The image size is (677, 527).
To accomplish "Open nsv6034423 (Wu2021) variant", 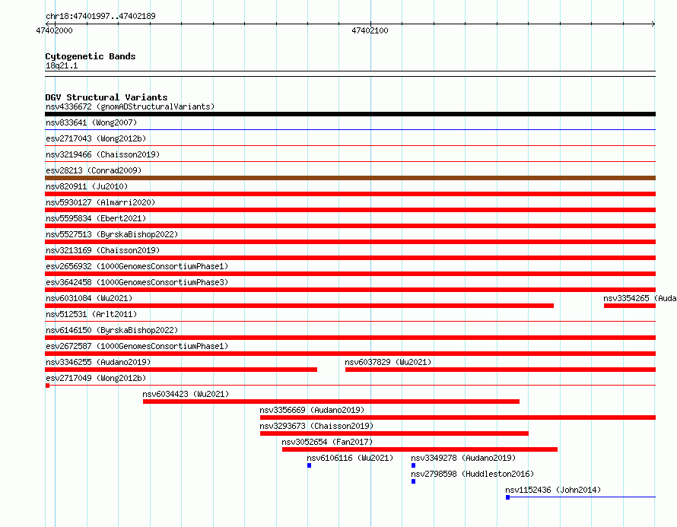I will pos(186,394).
